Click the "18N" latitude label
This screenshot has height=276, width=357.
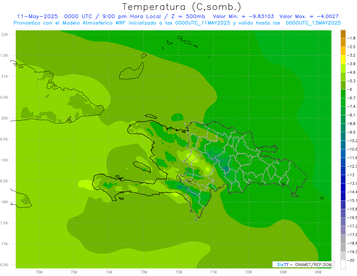point(4,202)
